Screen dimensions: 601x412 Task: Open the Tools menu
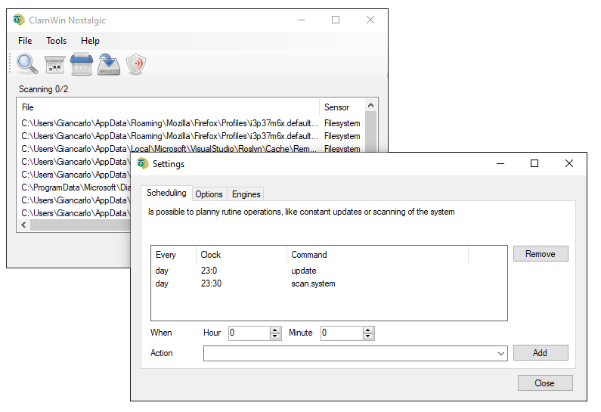click(x=57, y=41)
